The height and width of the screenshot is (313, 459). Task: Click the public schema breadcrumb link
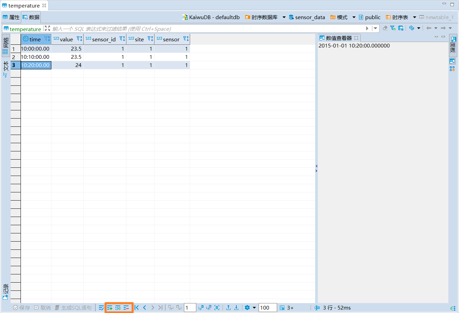click(372, 17)
